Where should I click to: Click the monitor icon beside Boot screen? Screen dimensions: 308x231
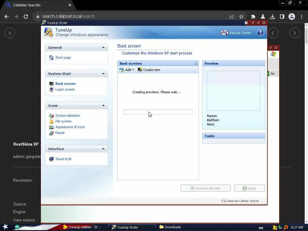(51, 84)
